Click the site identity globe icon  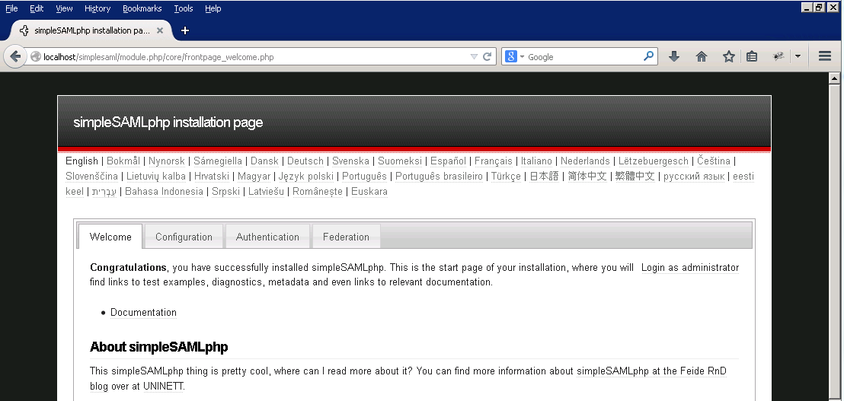click(36, 56)
